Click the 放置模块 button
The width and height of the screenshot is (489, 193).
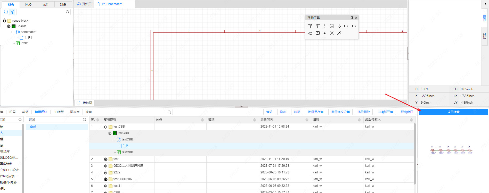tap(453, 112)
